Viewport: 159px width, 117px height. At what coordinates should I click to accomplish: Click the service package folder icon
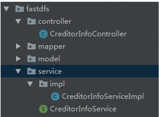(x=32, y=71)
